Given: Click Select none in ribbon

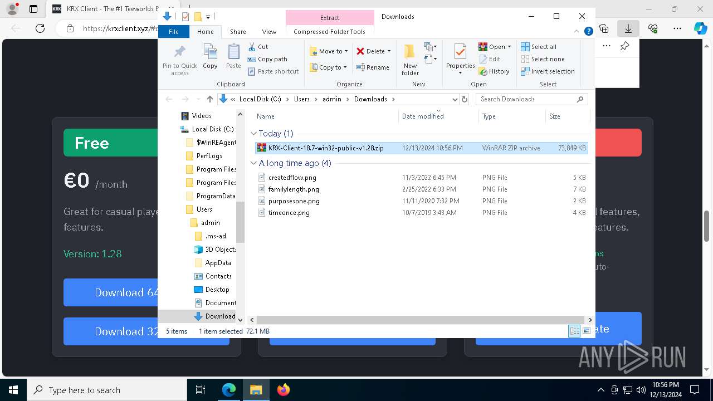Looking at the screenshot, I should tap(543, 59).
